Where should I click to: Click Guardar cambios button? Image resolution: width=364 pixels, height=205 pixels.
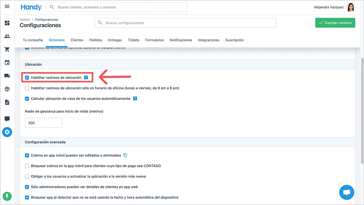tap(335, 23)
